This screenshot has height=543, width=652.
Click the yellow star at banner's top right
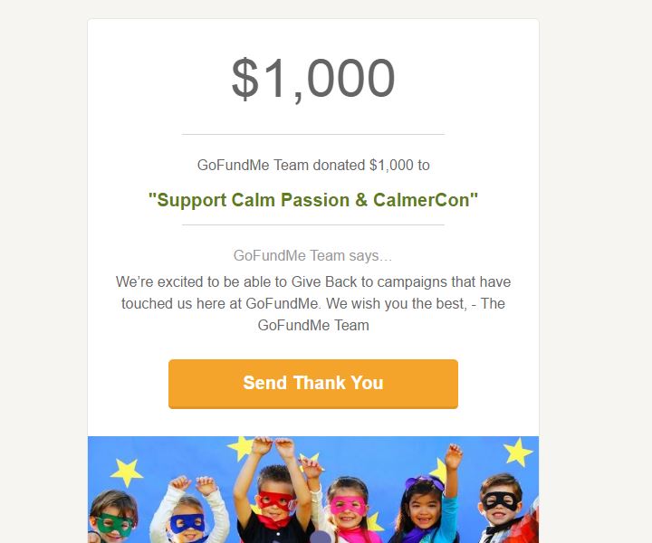(x=517, y=452)
